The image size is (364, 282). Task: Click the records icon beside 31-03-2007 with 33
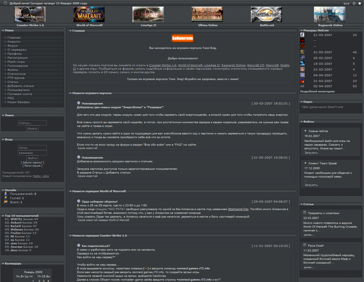[x=302, y=81]
